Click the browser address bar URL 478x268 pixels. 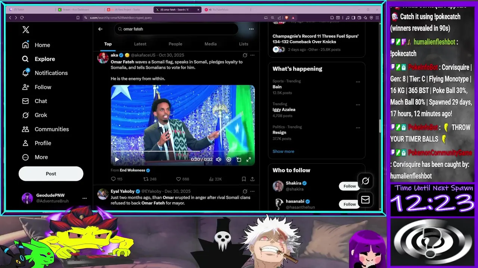121,17
